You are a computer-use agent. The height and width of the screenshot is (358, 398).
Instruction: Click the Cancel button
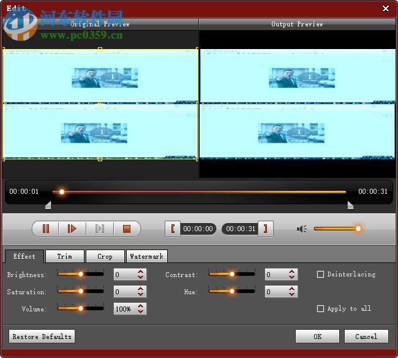point(366,337)
